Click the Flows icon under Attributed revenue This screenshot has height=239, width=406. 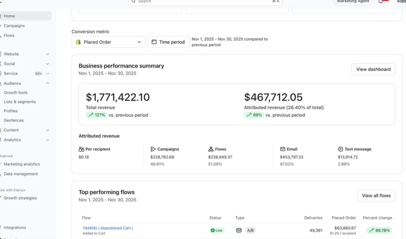coord(211,149)
